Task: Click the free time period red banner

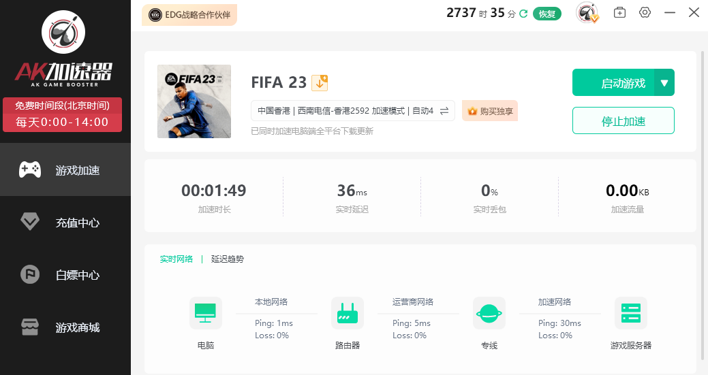Action: point(62,114)
